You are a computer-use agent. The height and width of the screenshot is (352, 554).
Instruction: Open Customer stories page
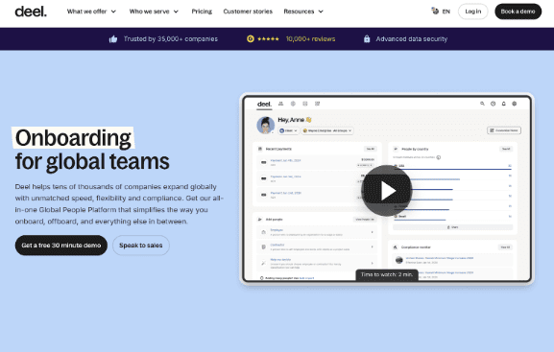248,12
